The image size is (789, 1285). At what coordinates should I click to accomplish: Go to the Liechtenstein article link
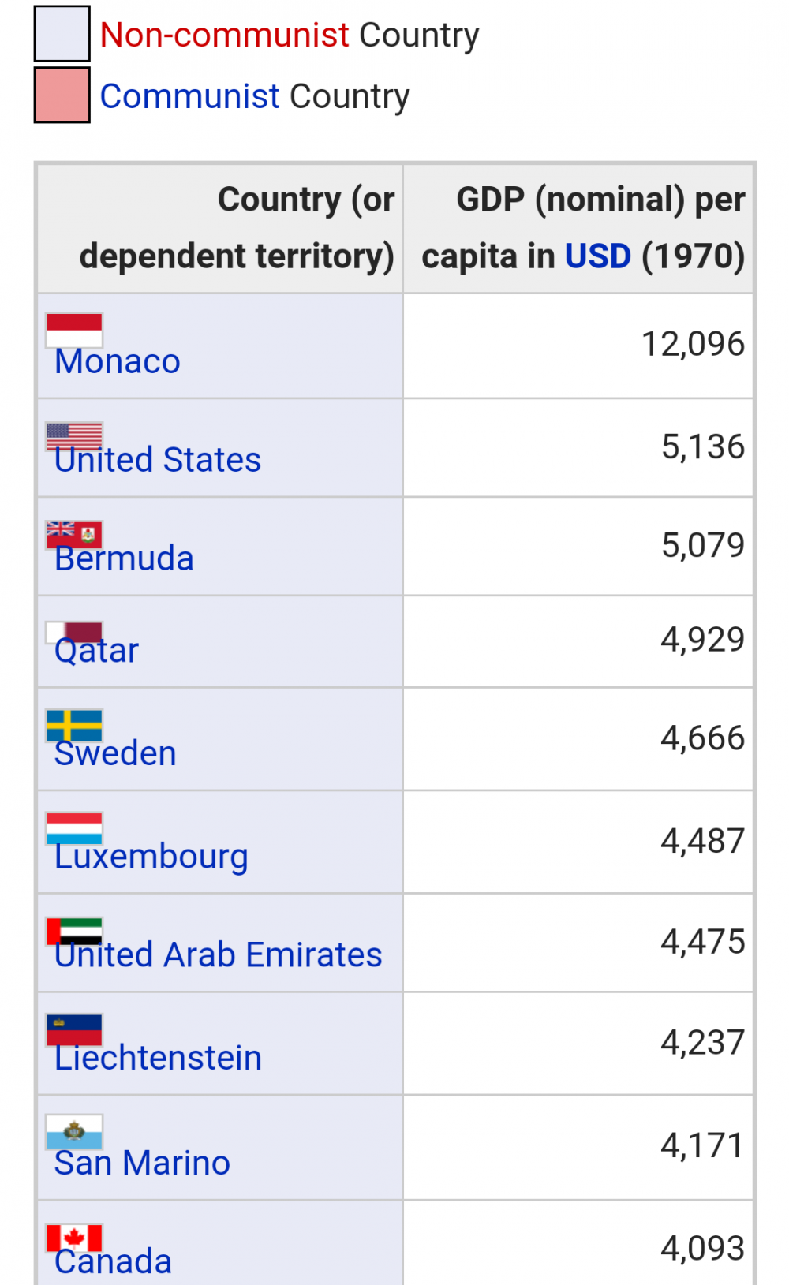(x=158, y=1058)
